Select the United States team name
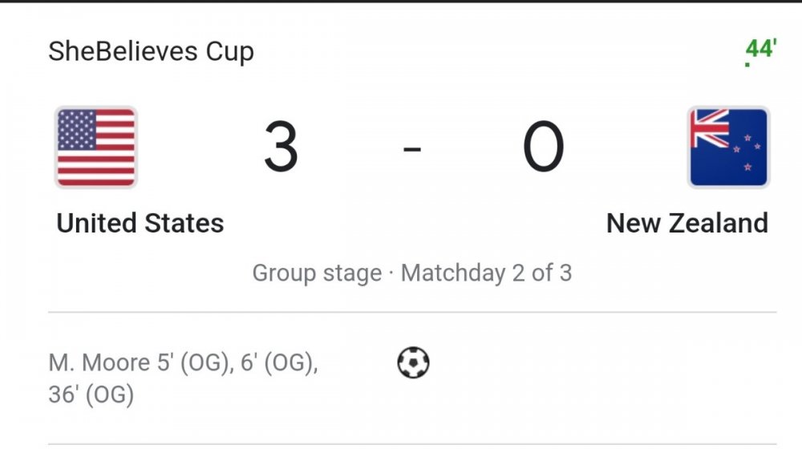 [140, 222]
